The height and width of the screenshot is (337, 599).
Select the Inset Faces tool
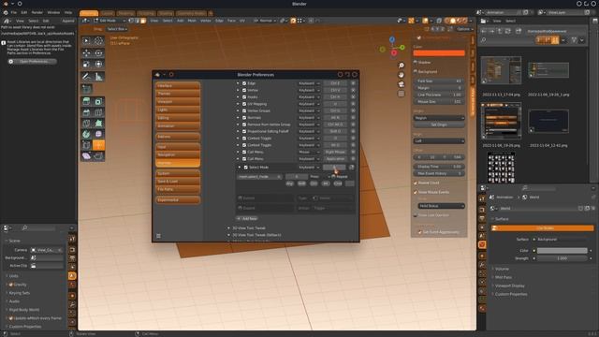click(x=98, y=101)
